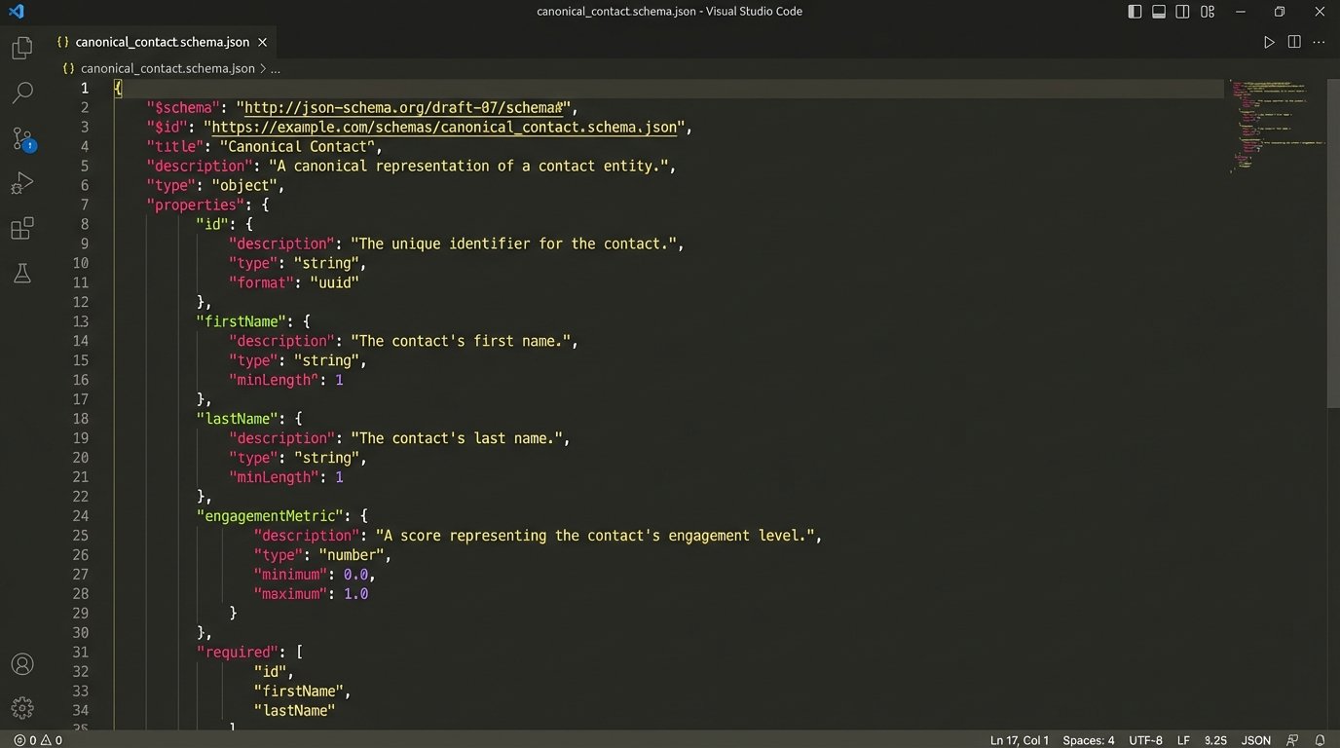
Task: Toggle the bottom panel layout button
Action: click(1159, 12)
